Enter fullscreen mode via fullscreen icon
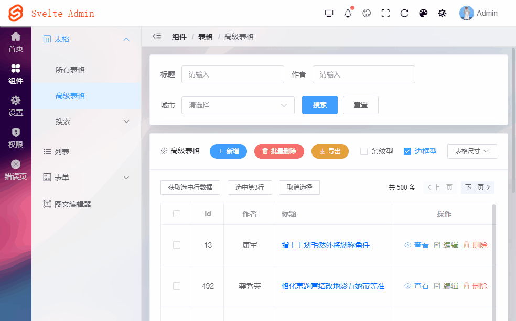Viewport: 516px width, 321px height. pos(385,13)
